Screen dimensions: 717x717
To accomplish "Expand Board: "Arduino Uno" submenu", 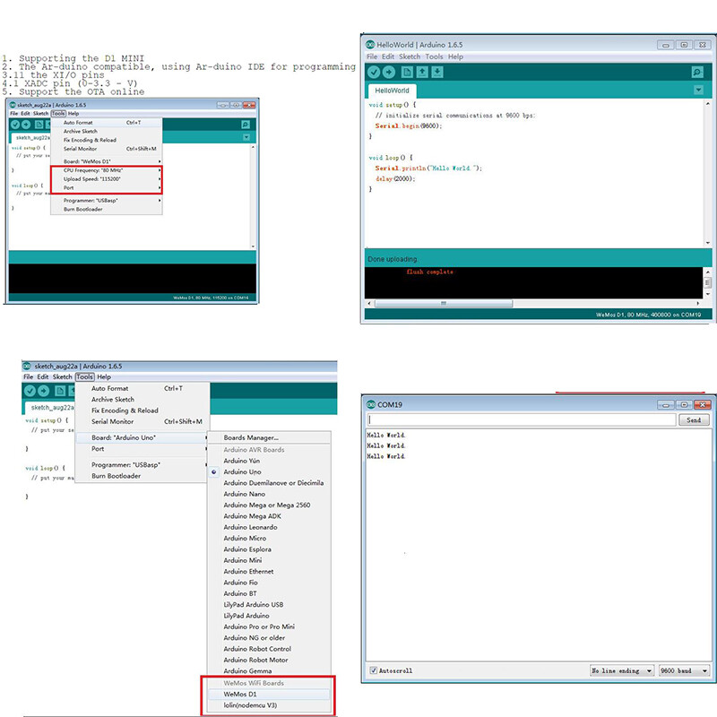I will click(x=143, y=437).
